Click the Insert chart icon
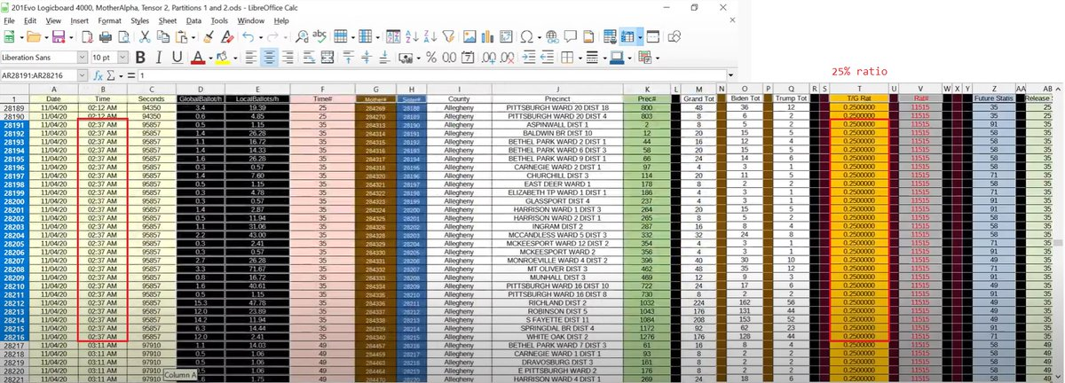The height and width of the screenshot is (383, 1065). [x=487, y=37]
